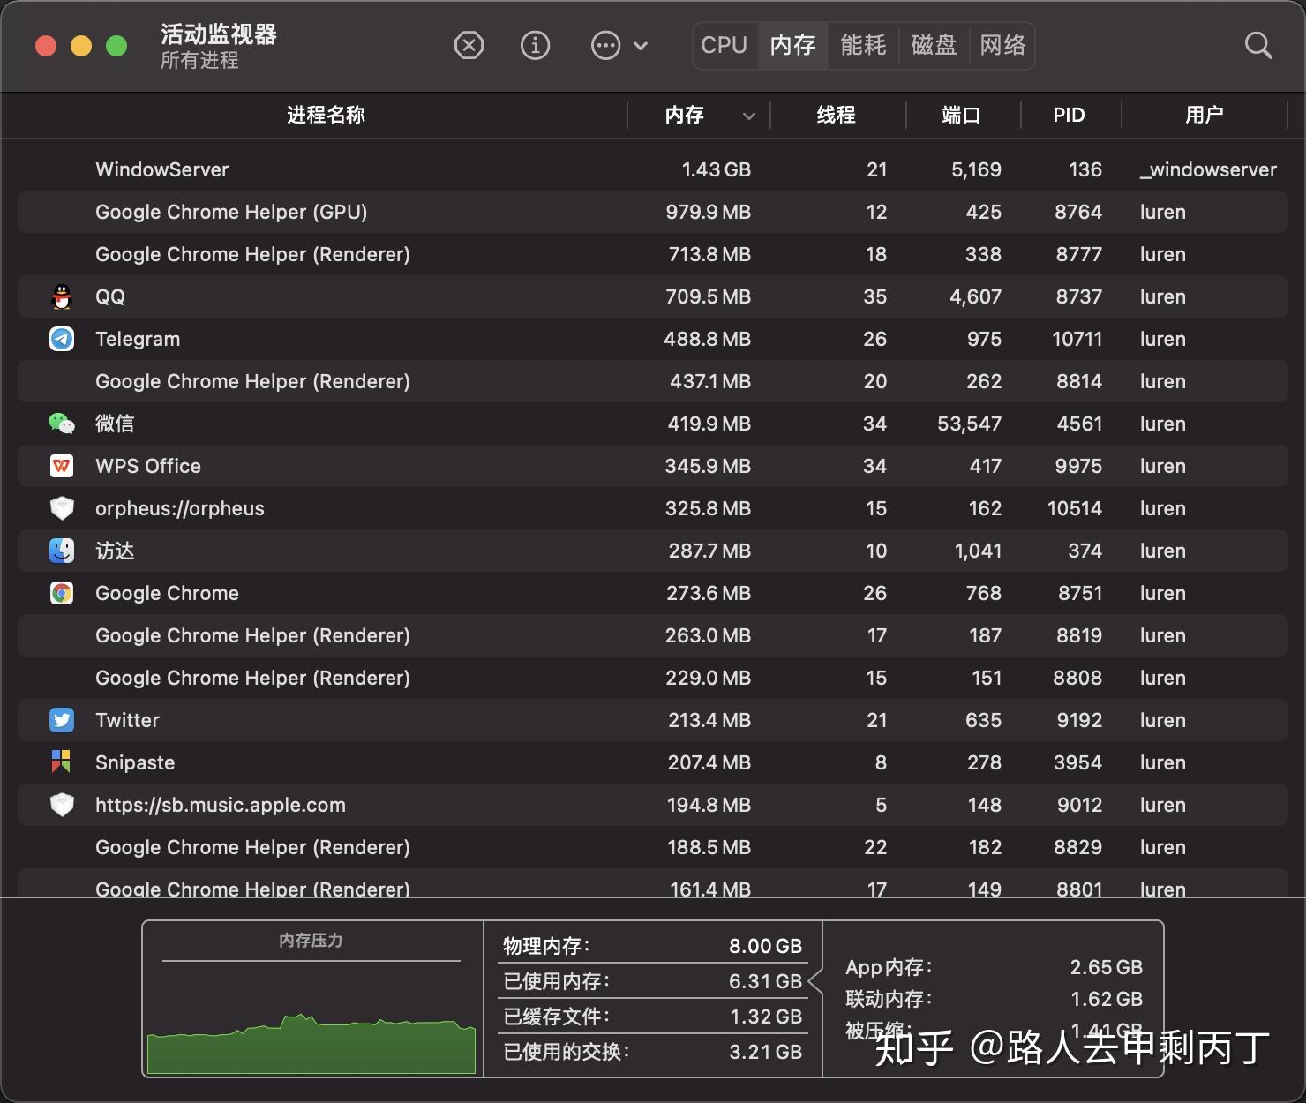Select the QQ process name
Image resolution: width=1306 pixels, height=1103 pixels.
click(x=110, y=296)
